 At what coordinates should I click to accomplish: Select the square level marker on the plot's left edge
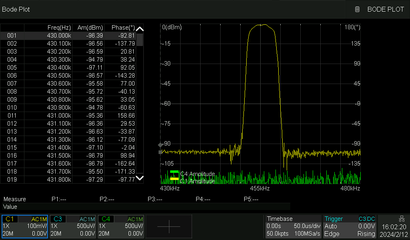coord(160,152)
